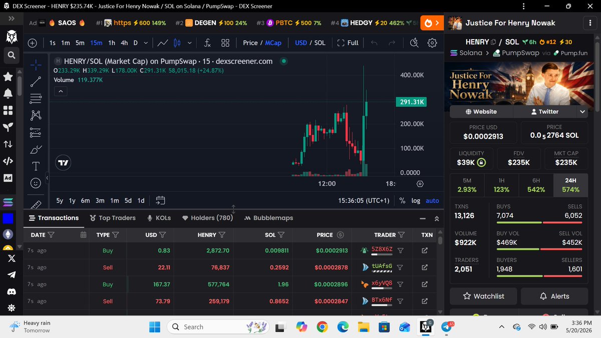Toggle the auto scale on chart
Screen dimensions: 601x338
coord(432,200)
